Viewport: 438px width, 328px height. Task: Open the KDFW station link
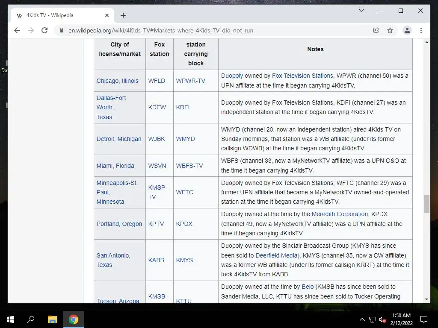[x=157, y=107]
